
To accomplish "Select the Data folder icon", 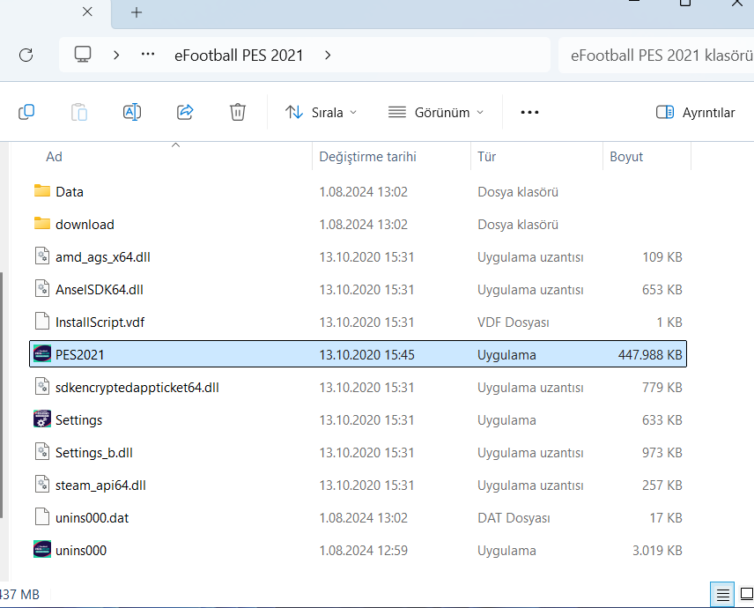I will point(42,191).
